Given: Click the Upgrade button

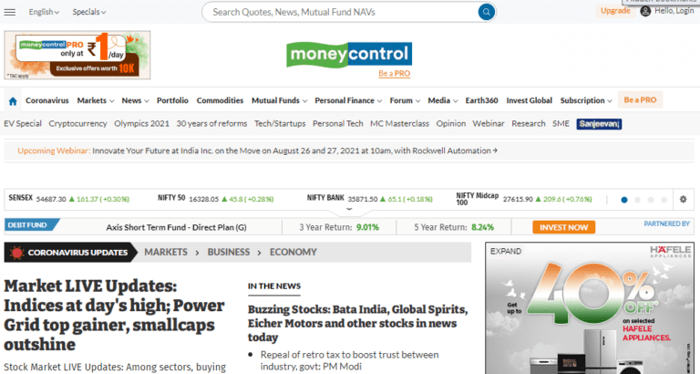Looking at the screenshot, I should (615, 11).
